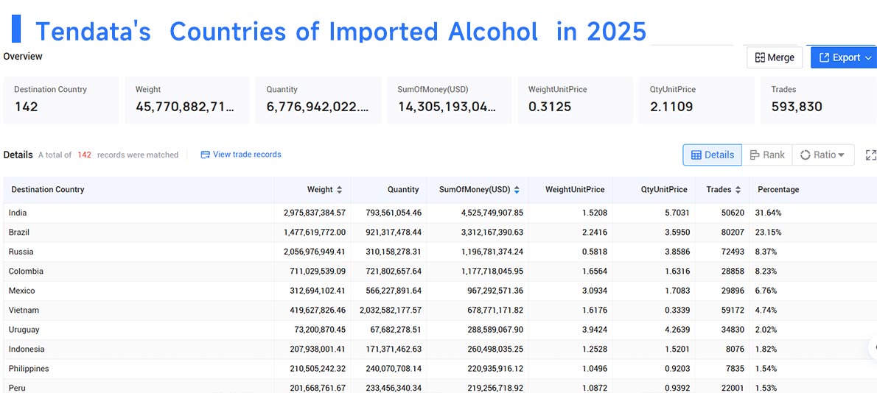Select the Peru row country name
Viewport: 877px width, 393px height.
(x=17, y=388)
